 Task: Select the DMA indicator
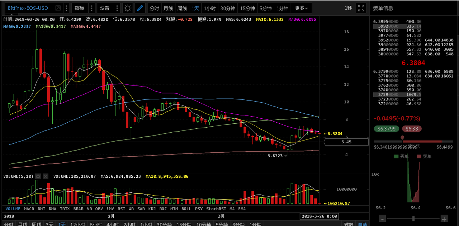point(53,209)
